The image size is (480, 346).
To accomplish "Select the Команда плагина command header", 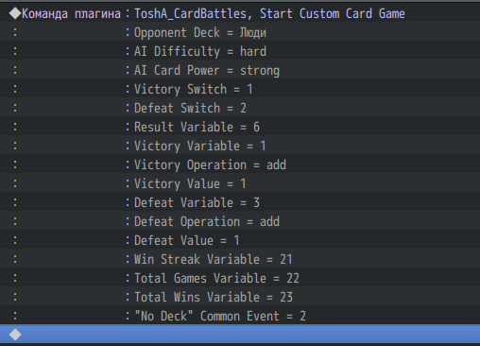I will pos(240,13).
